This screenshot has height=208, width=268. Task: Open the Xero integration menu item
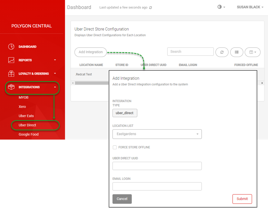(x=22, y=106)
